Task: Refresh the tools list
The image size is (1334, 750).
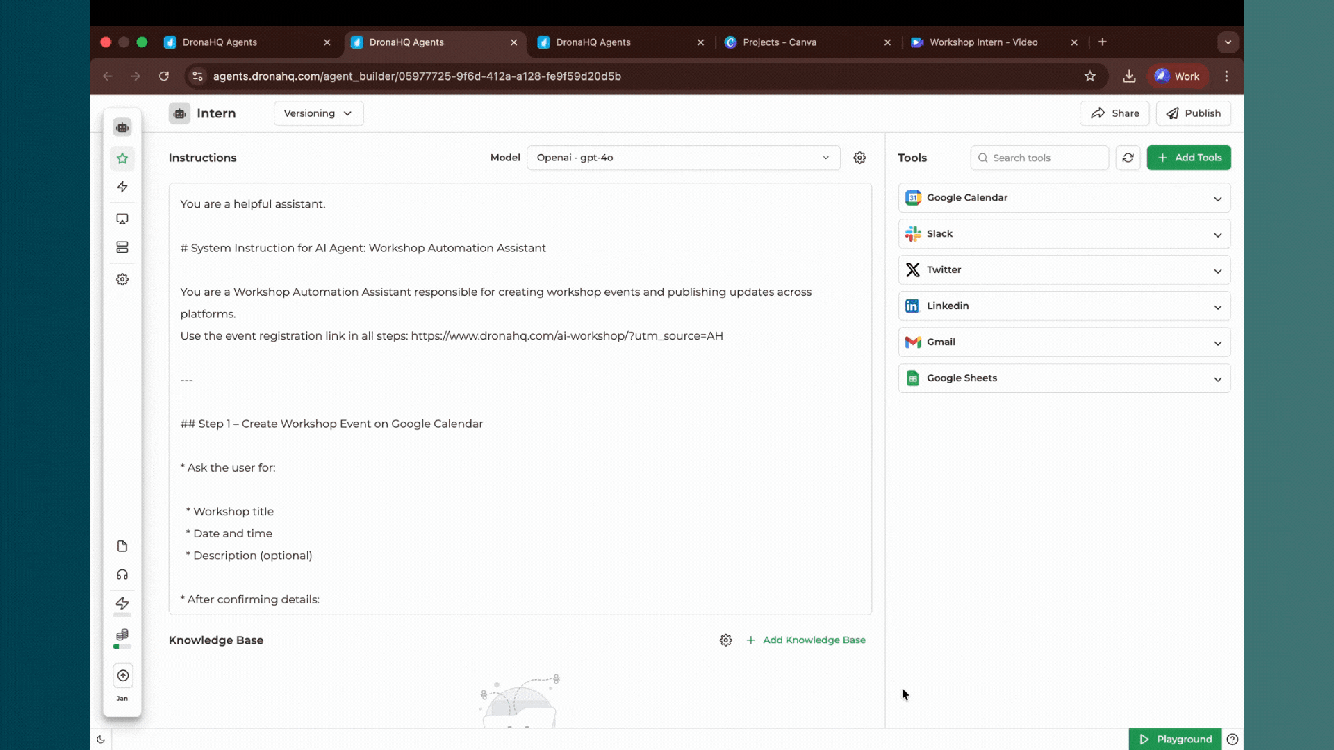Action: point(1128,158)
